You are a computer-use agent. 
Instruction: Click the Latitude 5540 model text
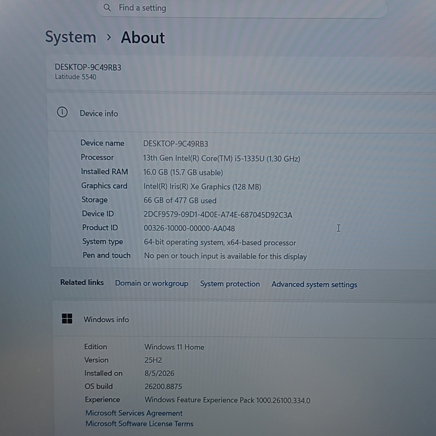click(76, 77)
